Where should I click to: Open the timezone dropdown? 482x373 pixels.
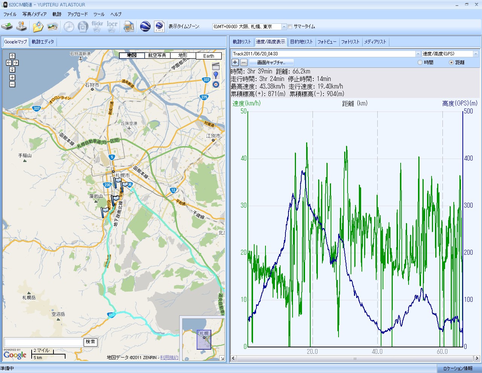click(284, 27)
